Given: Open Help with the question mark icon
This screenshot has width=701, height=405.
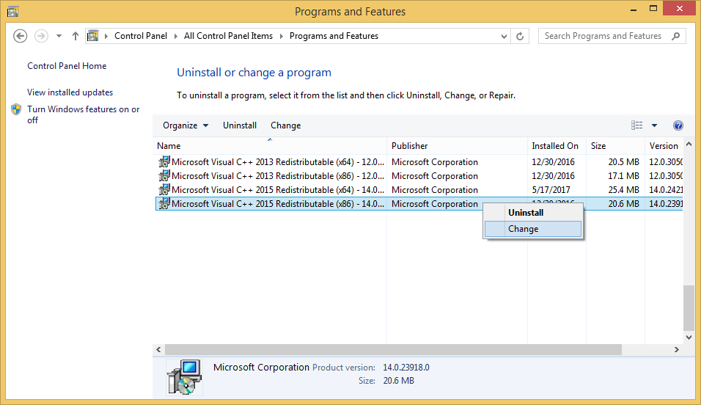Looking at the screenshot, I should 678,125.
